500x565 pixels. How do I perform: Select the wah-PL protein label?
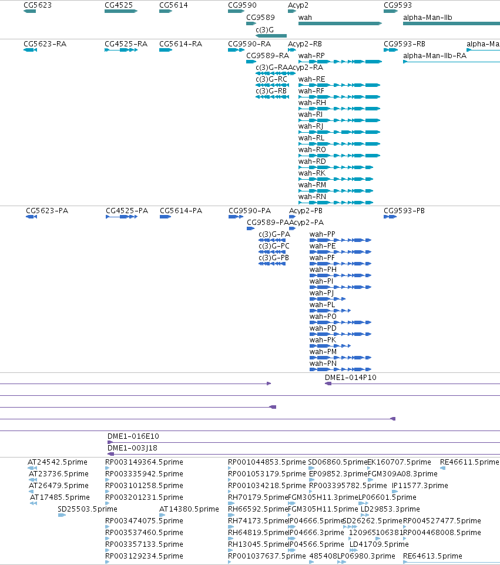(323, 304)
